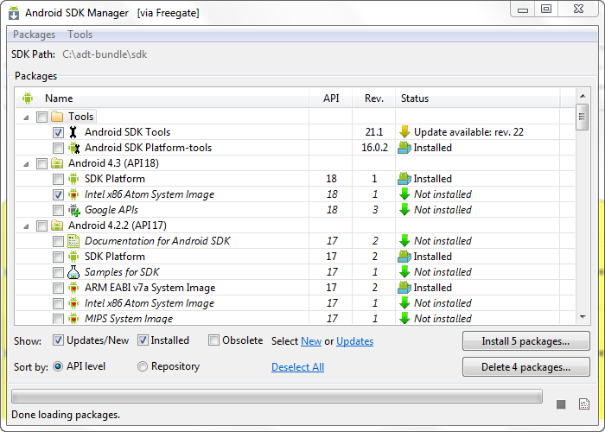The width and height of the screenshot is (605, 432).
Task: Click the android icon in the Name column header
Action: coord(28,98)
